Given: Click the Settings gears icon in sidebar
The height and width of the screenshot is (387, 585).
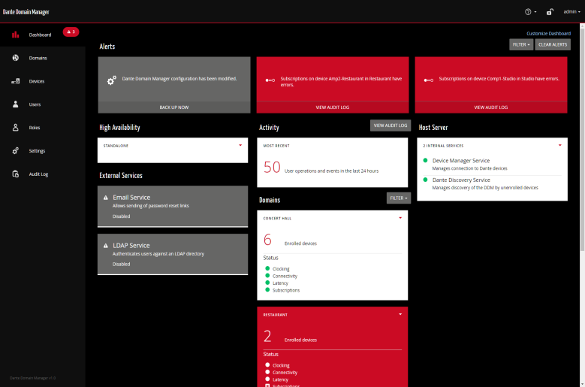Looking at the screenshot, I should click(15, 150).
